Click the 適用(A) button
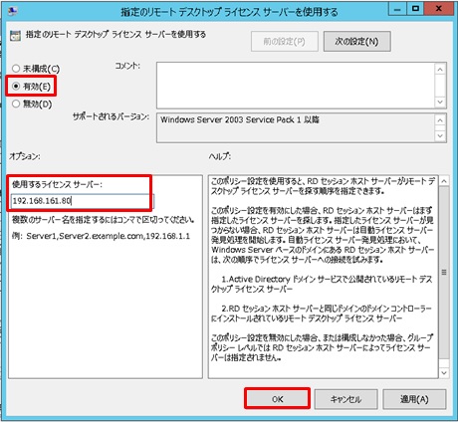The height and width of the screenshot is (422, 458). point(414,399)
